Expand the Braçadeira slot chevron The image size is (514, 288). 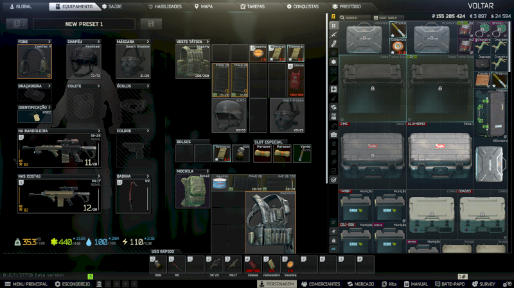click(x=49, y=86)
